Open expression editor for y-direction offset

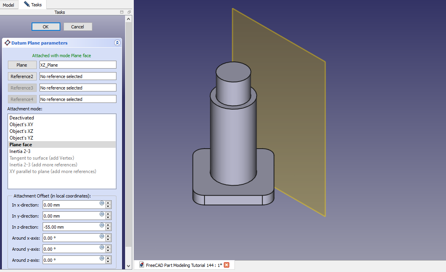coord(101,214)
